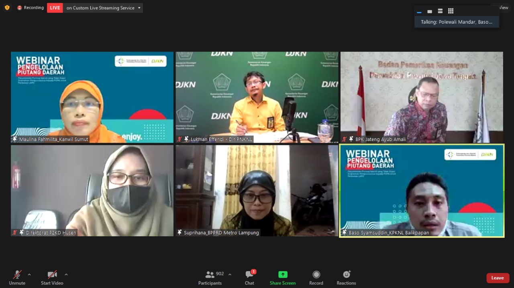Start Video with the camera toggle

tap(52, 277)
